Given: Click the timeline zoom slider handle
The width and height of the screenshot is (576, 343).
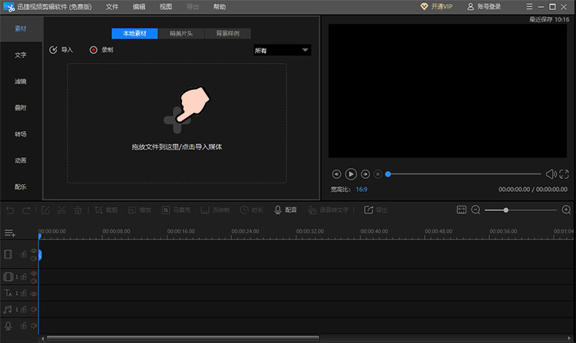Looking at the screenshot, I should click(506, 209).
